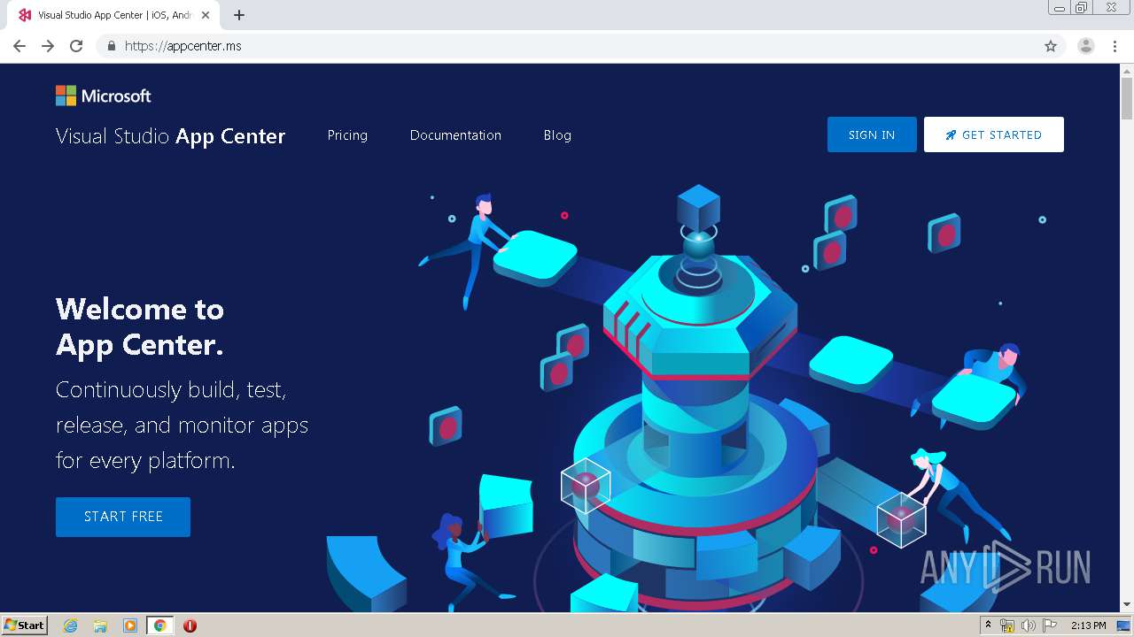The height and width of the screenshot is (637, 1134).
Task: View site security lock information
Action: [x=111, y=46]
